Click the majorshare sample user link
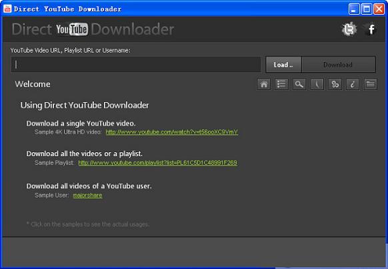 87,196
